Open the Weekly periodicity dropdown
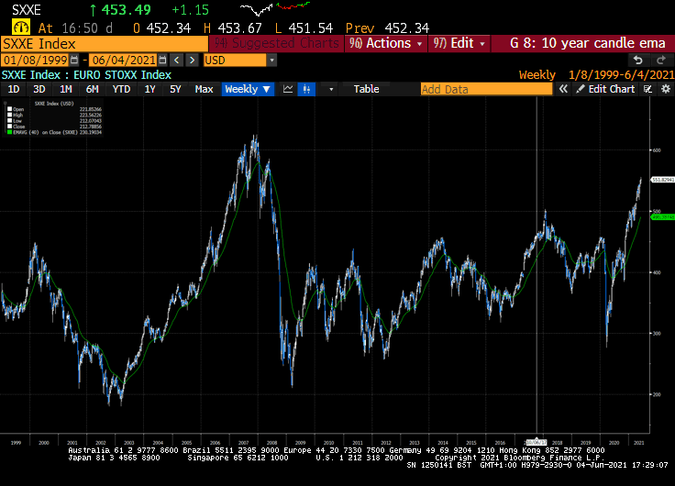675x486 pixels. pyautogui.click(x=248, y=89)
